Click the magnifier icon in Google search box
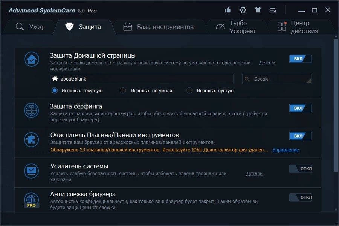This screenshot has height=226, width=339. click(x=247, y=79)
